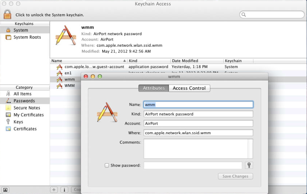The height and width of the screenshot is (194, 307).
Task: Click the Comments text area
Action: click(196, 149)
